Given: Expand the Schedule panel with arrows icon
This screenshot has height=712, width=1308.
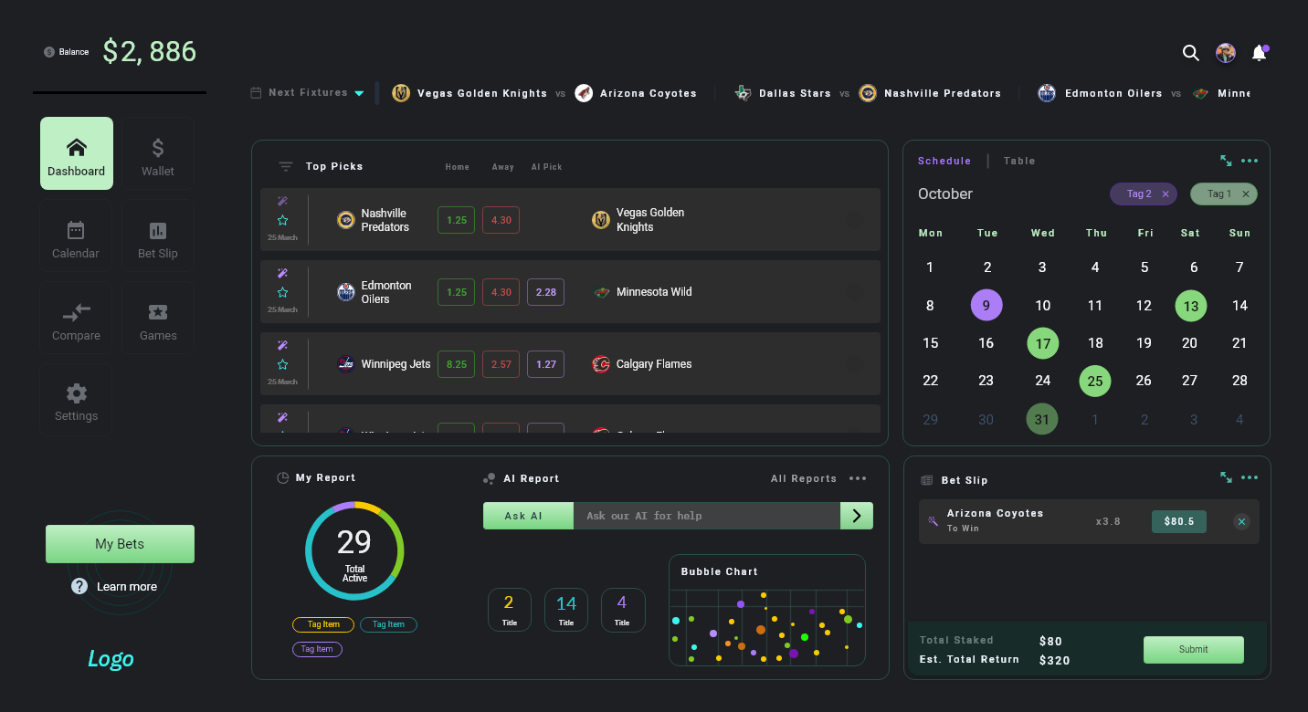Looking at the screenshot, I should [1226, 161].
